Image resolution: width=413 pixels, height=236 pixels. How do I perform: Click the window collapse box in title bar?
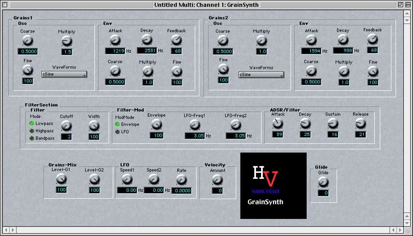(x=408, y=5)
